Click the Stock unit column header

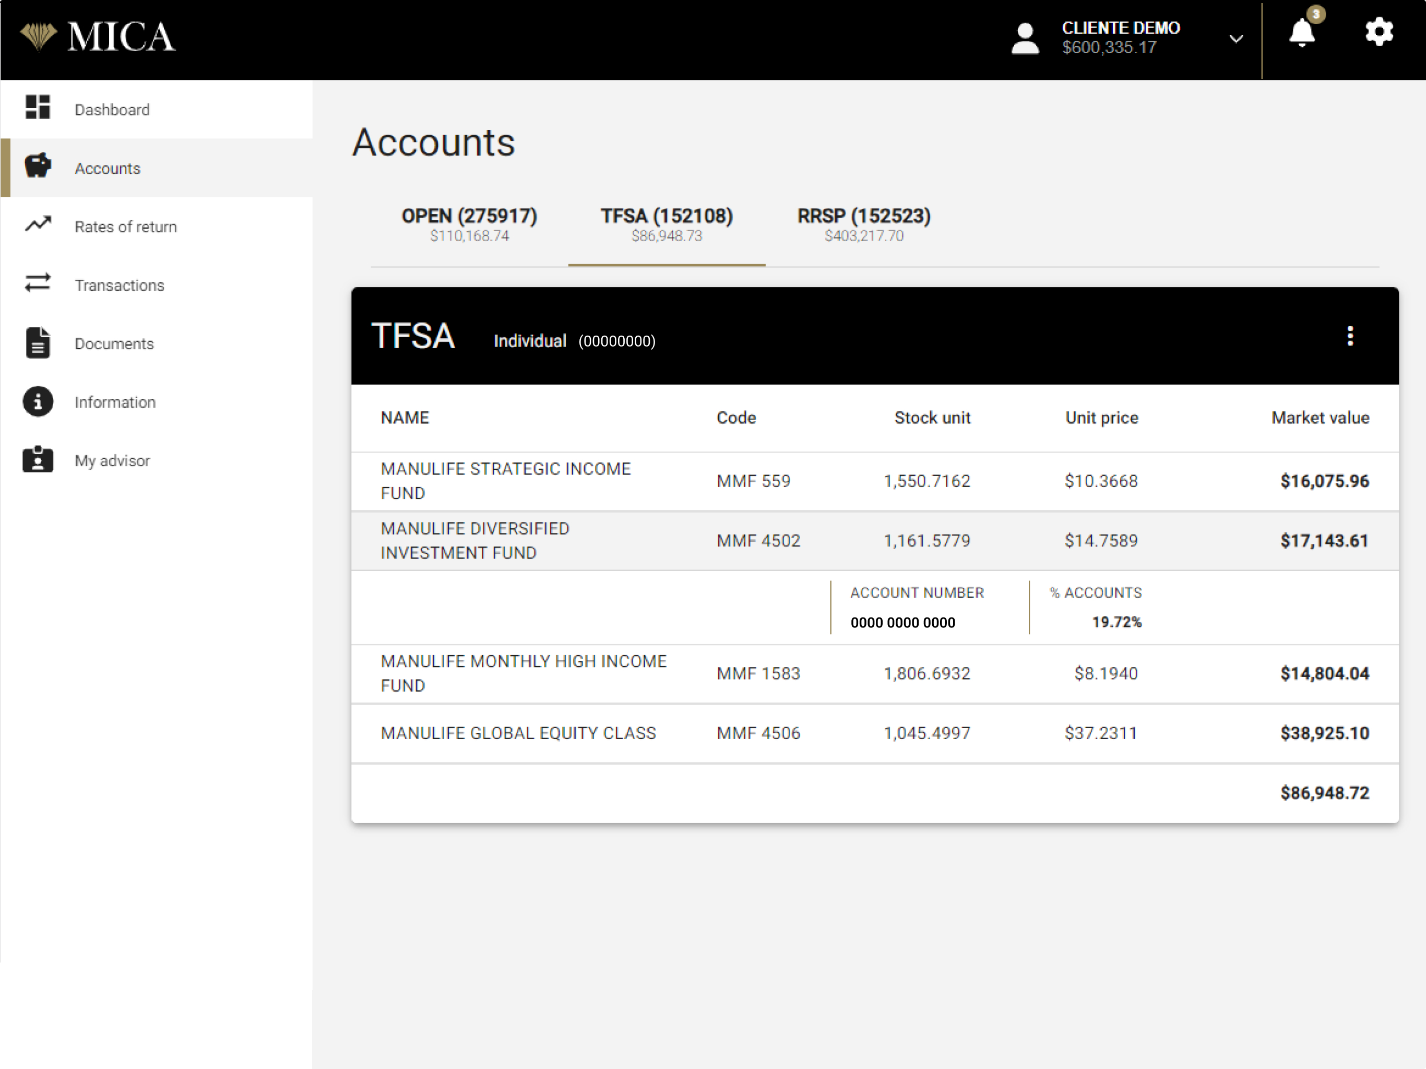click(x=932, y=418)
